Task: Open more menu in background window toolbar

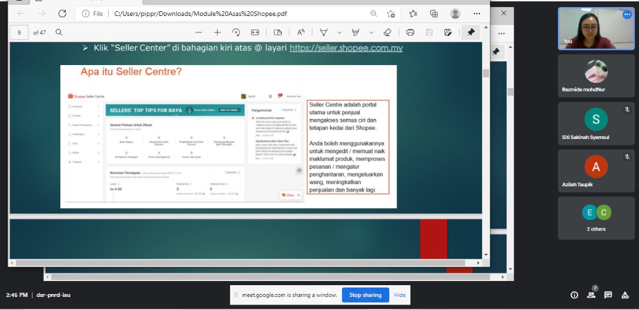Action: click(x=501, y=33)
